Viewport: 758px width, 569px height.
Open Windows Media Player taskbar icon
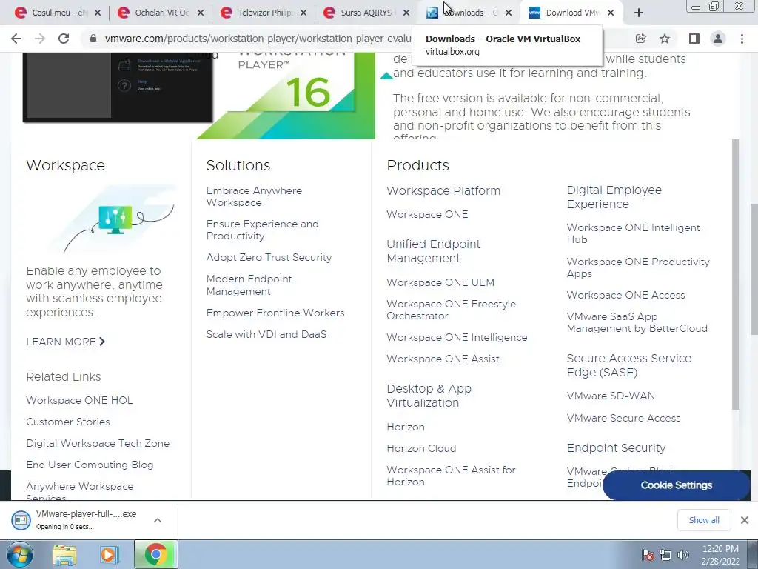pyautogui.click(x=110, y=555)
